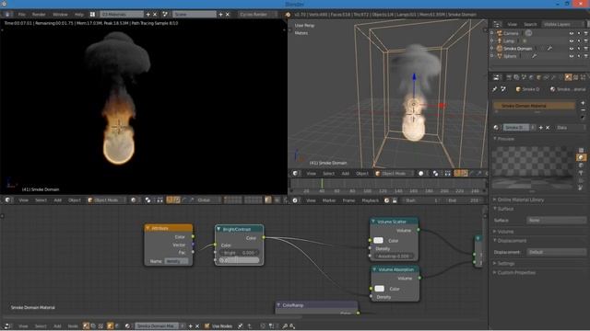Open the Surface shader dropdown set to None
590x331 pixels.
pyautogui.click(x=557, y=221)
